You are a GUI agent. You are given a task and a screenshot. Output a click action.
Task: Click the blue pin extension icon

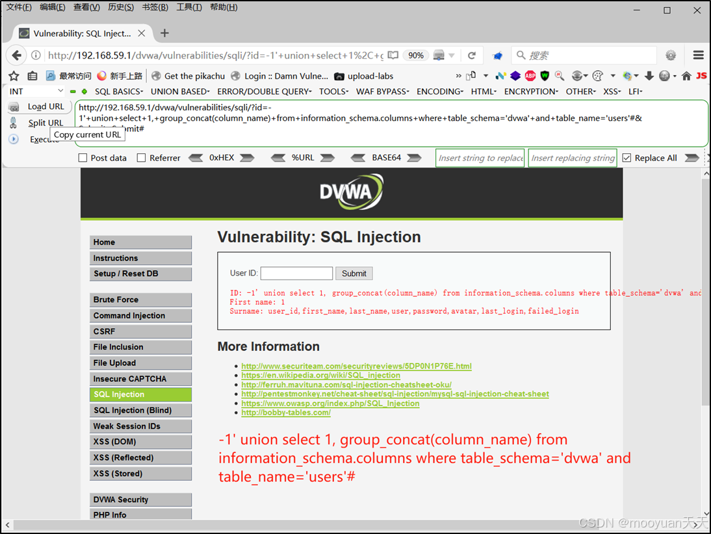click(497, 56)
